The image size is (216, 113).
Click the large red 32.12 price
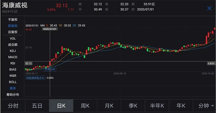click(62, 5)
